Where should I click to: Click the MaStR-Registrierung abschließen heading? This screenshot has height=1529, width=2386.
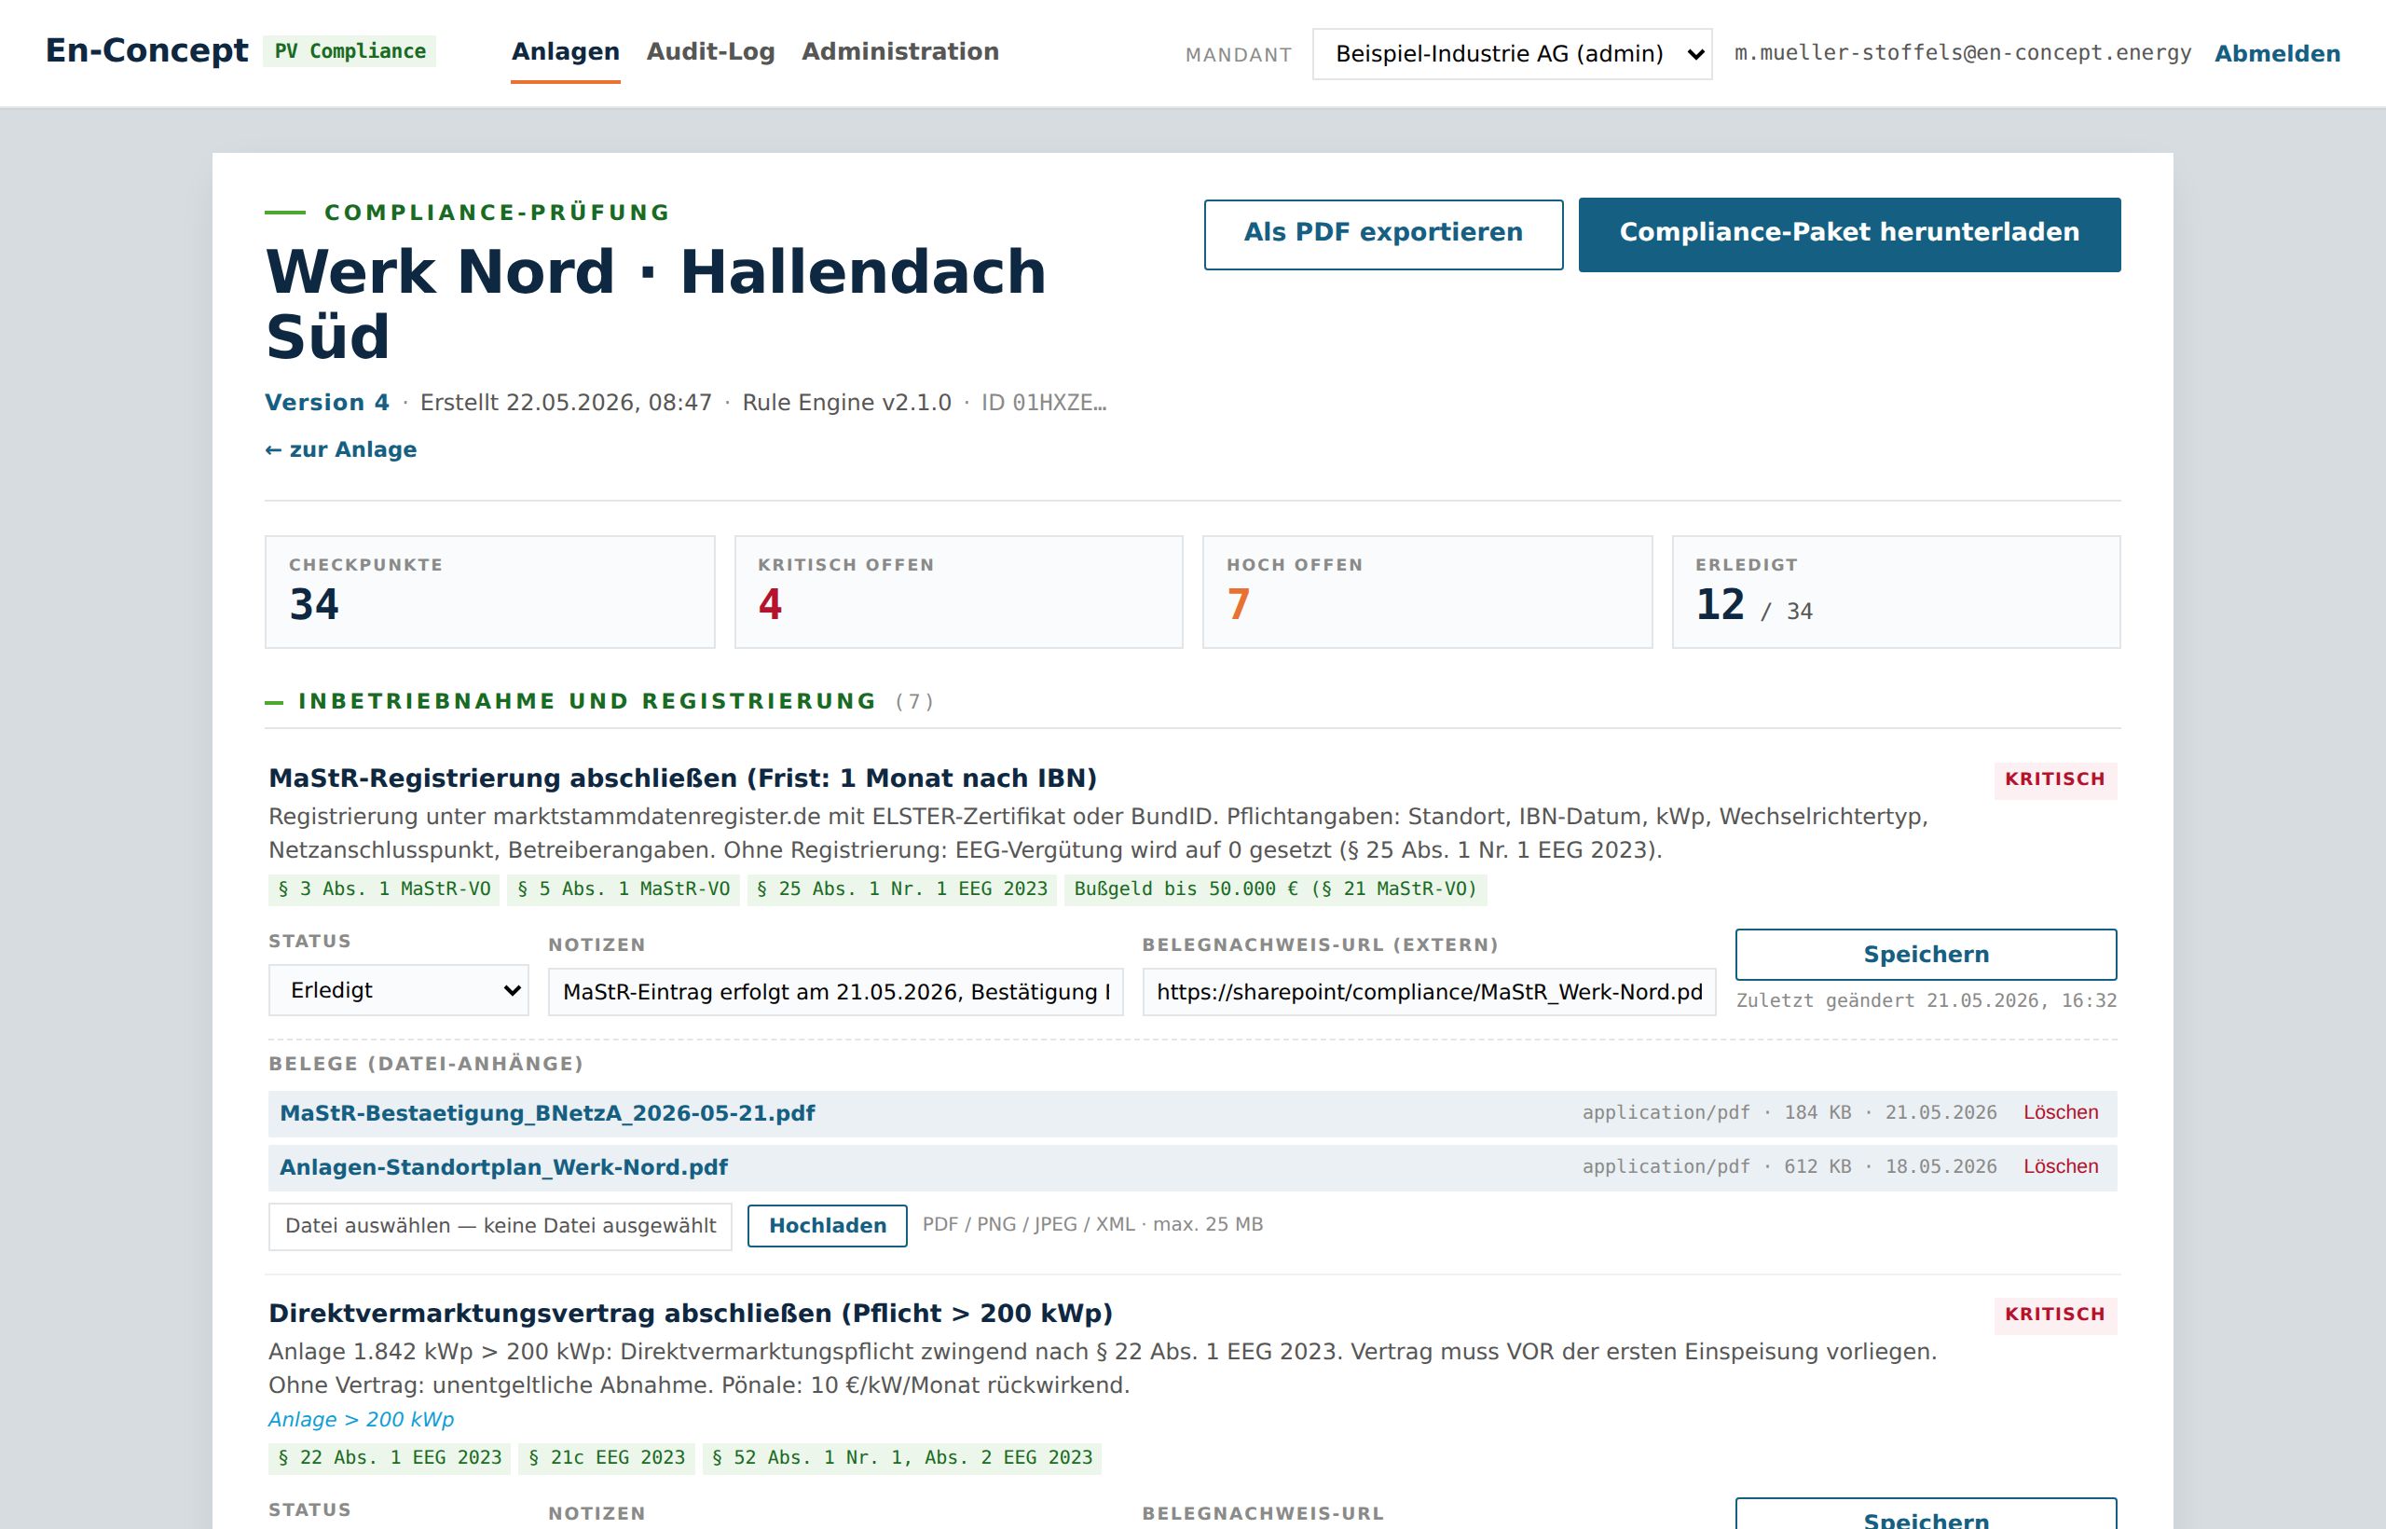pyautogui.click(x=682, y=778)
